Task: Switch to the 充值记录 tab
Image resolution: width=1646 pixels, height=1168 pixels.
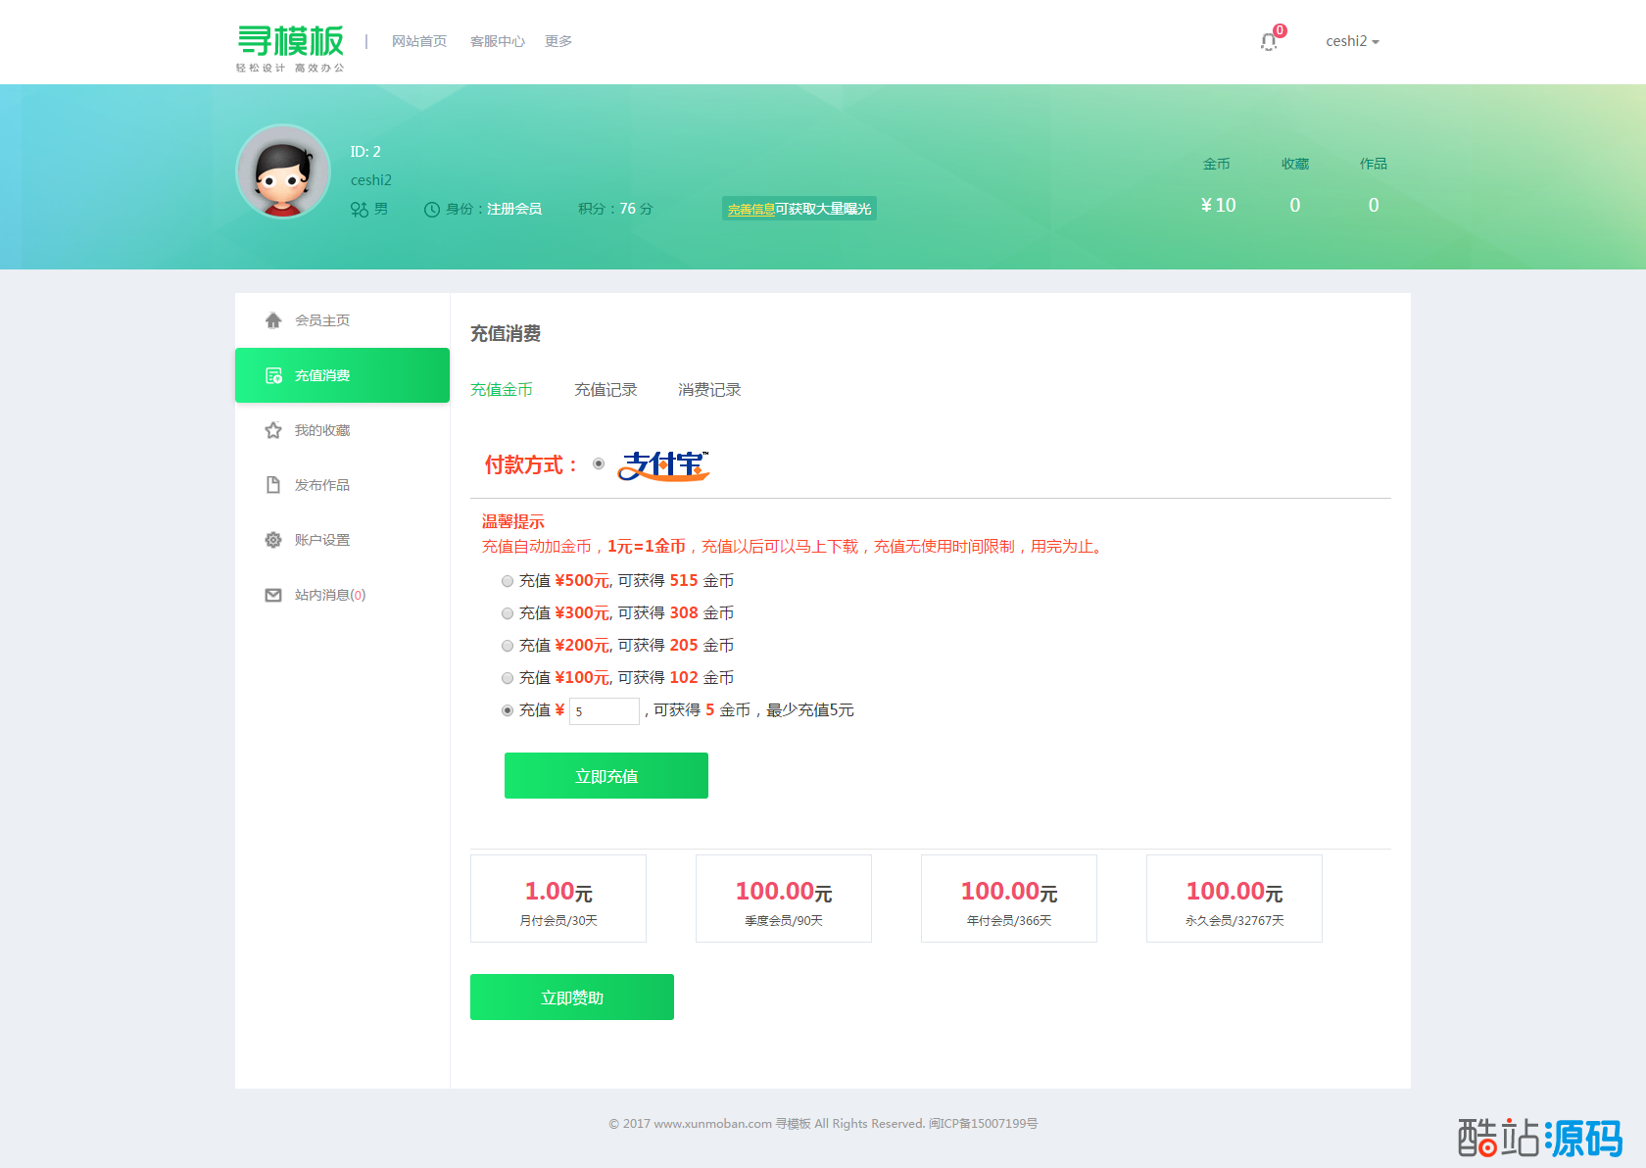Action: (x=605, y=390)
